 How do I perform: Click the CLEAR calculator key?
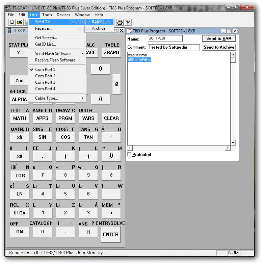[111, 118]
